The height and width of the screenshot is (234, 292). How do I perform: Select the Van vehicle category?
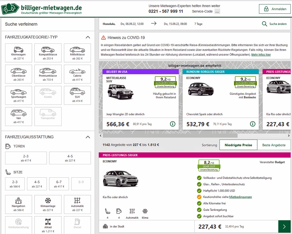(x=18, y=117)
